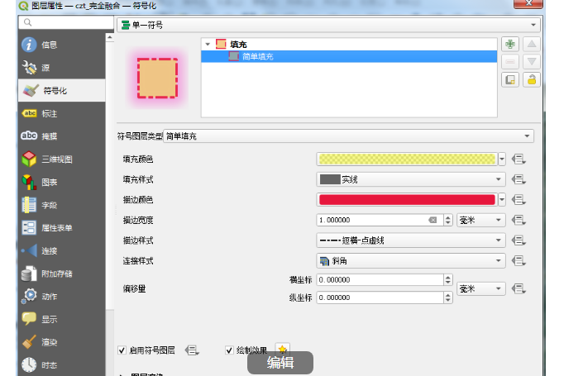Customize draw effects star icon
Screen dimensions: 564x376
click(x=282, y=349)
